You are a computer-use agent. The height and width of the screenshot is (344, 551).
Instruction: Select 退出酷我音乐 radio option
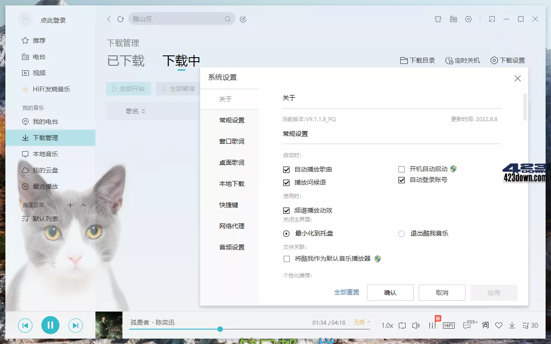[401, 233]
